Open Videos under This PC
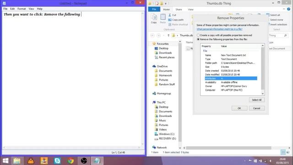The height and width of the screenshot is (165, 293). (163, 129)
